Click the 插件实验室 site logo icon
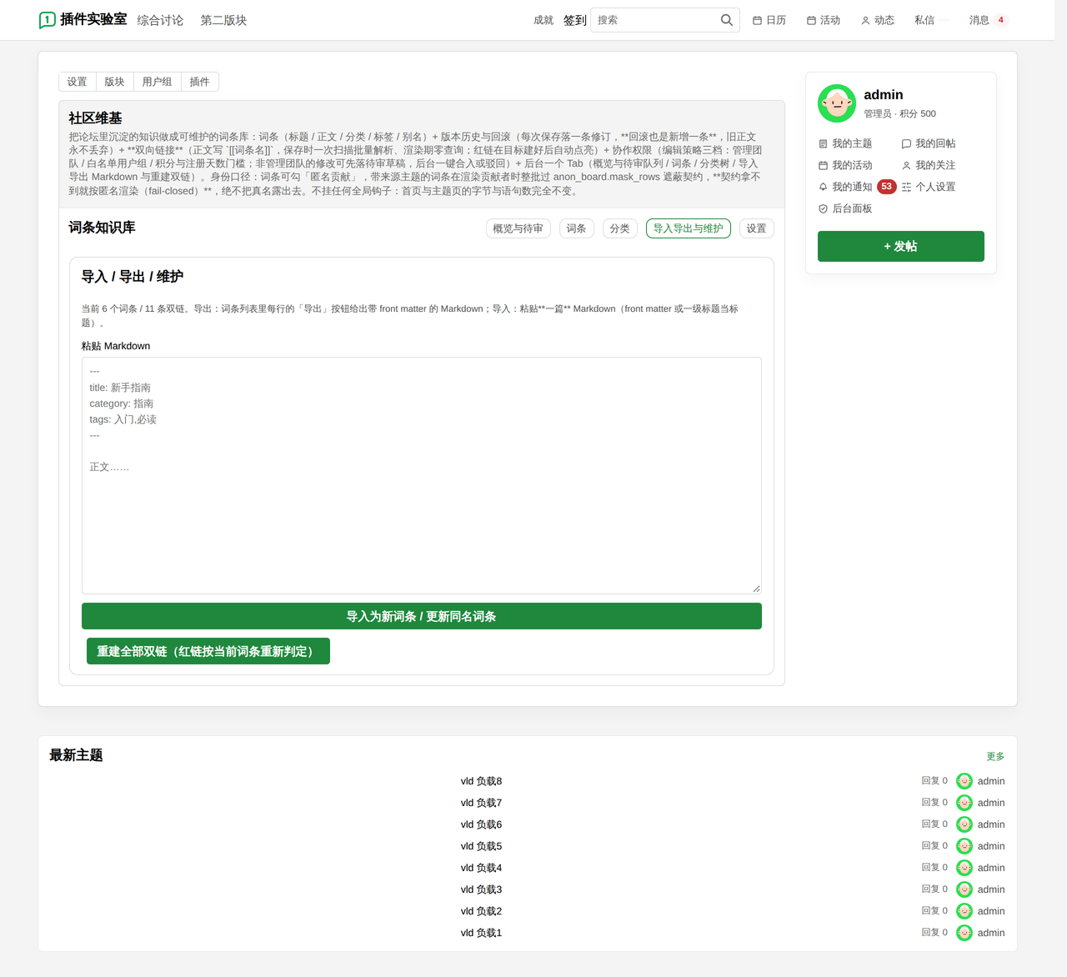Image resolution: width=1067 pixels, height=977 pixels. [x=48, y=20]
